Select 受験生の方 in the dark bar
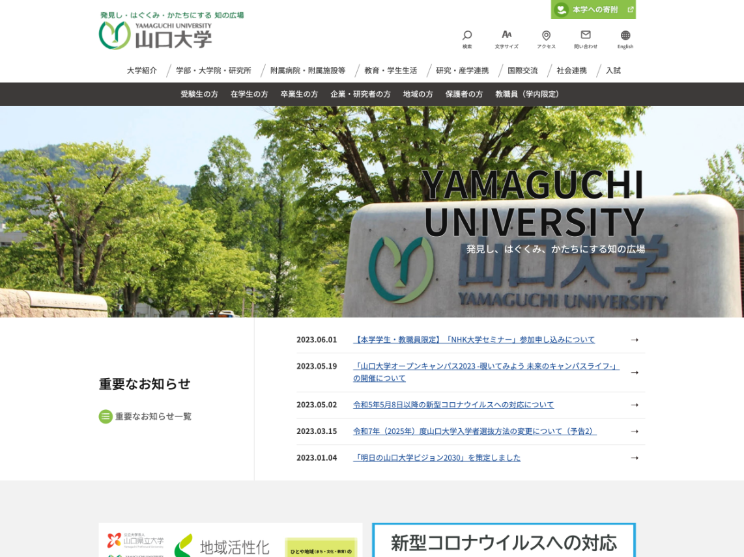 [199, 94]
